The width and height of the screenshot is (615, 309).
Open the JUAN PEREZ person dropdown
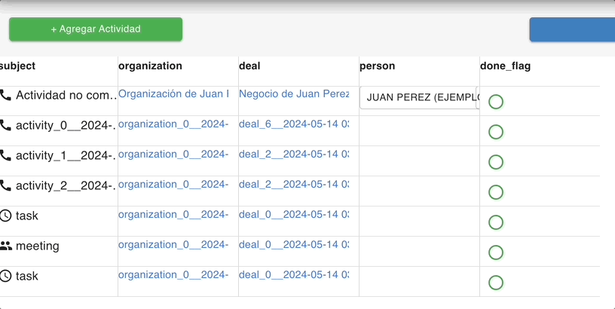pyautogui.click(x=419, y=97)
